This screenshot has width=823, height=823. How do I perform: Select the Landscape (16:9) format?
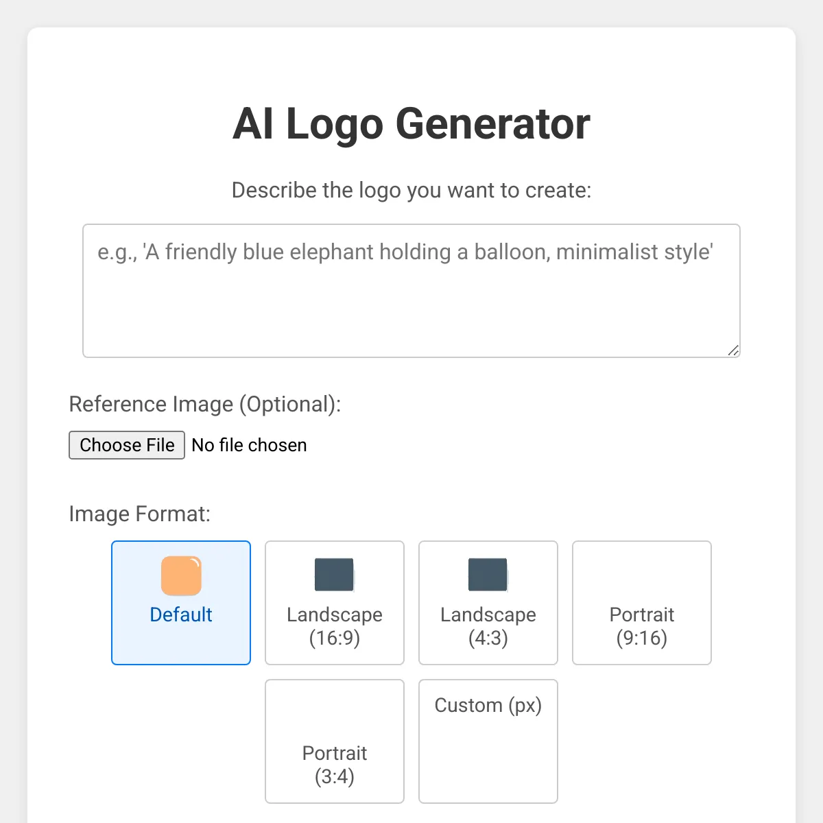(x=334, y=602)
